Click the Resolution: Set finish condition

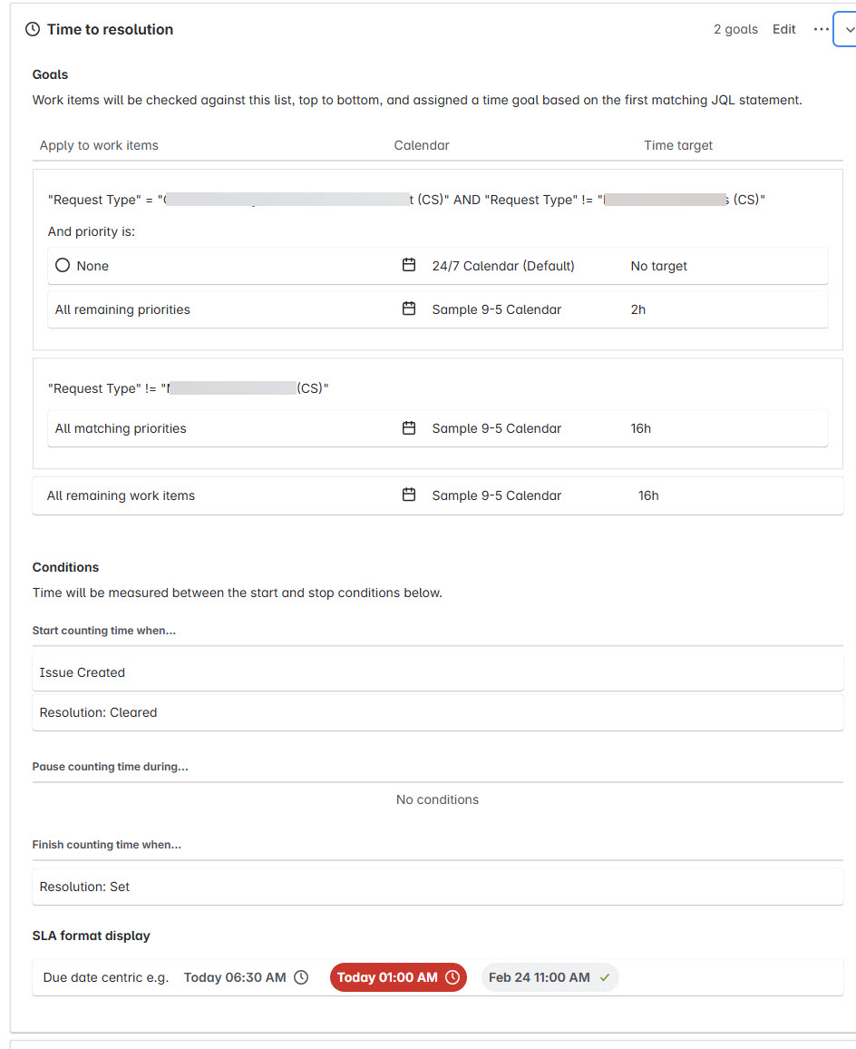tap(437, 887)
